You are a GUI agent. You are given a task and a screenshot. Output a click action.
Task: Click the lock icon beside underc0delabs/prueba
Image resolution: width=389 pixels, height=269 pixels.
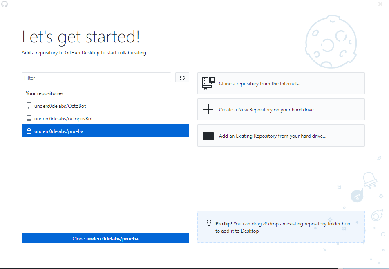point(29,131)
